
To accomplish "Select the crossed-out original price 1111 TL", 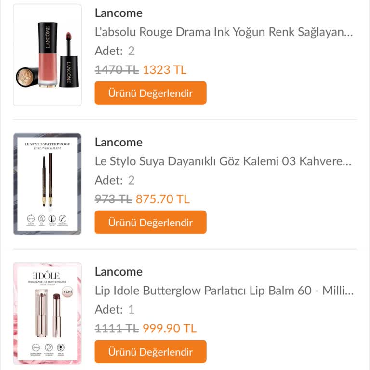I will pos(117,328).
